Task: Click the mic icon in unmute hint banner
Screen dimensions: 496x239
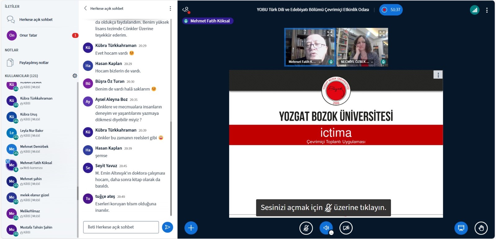Action: point(328,208)
